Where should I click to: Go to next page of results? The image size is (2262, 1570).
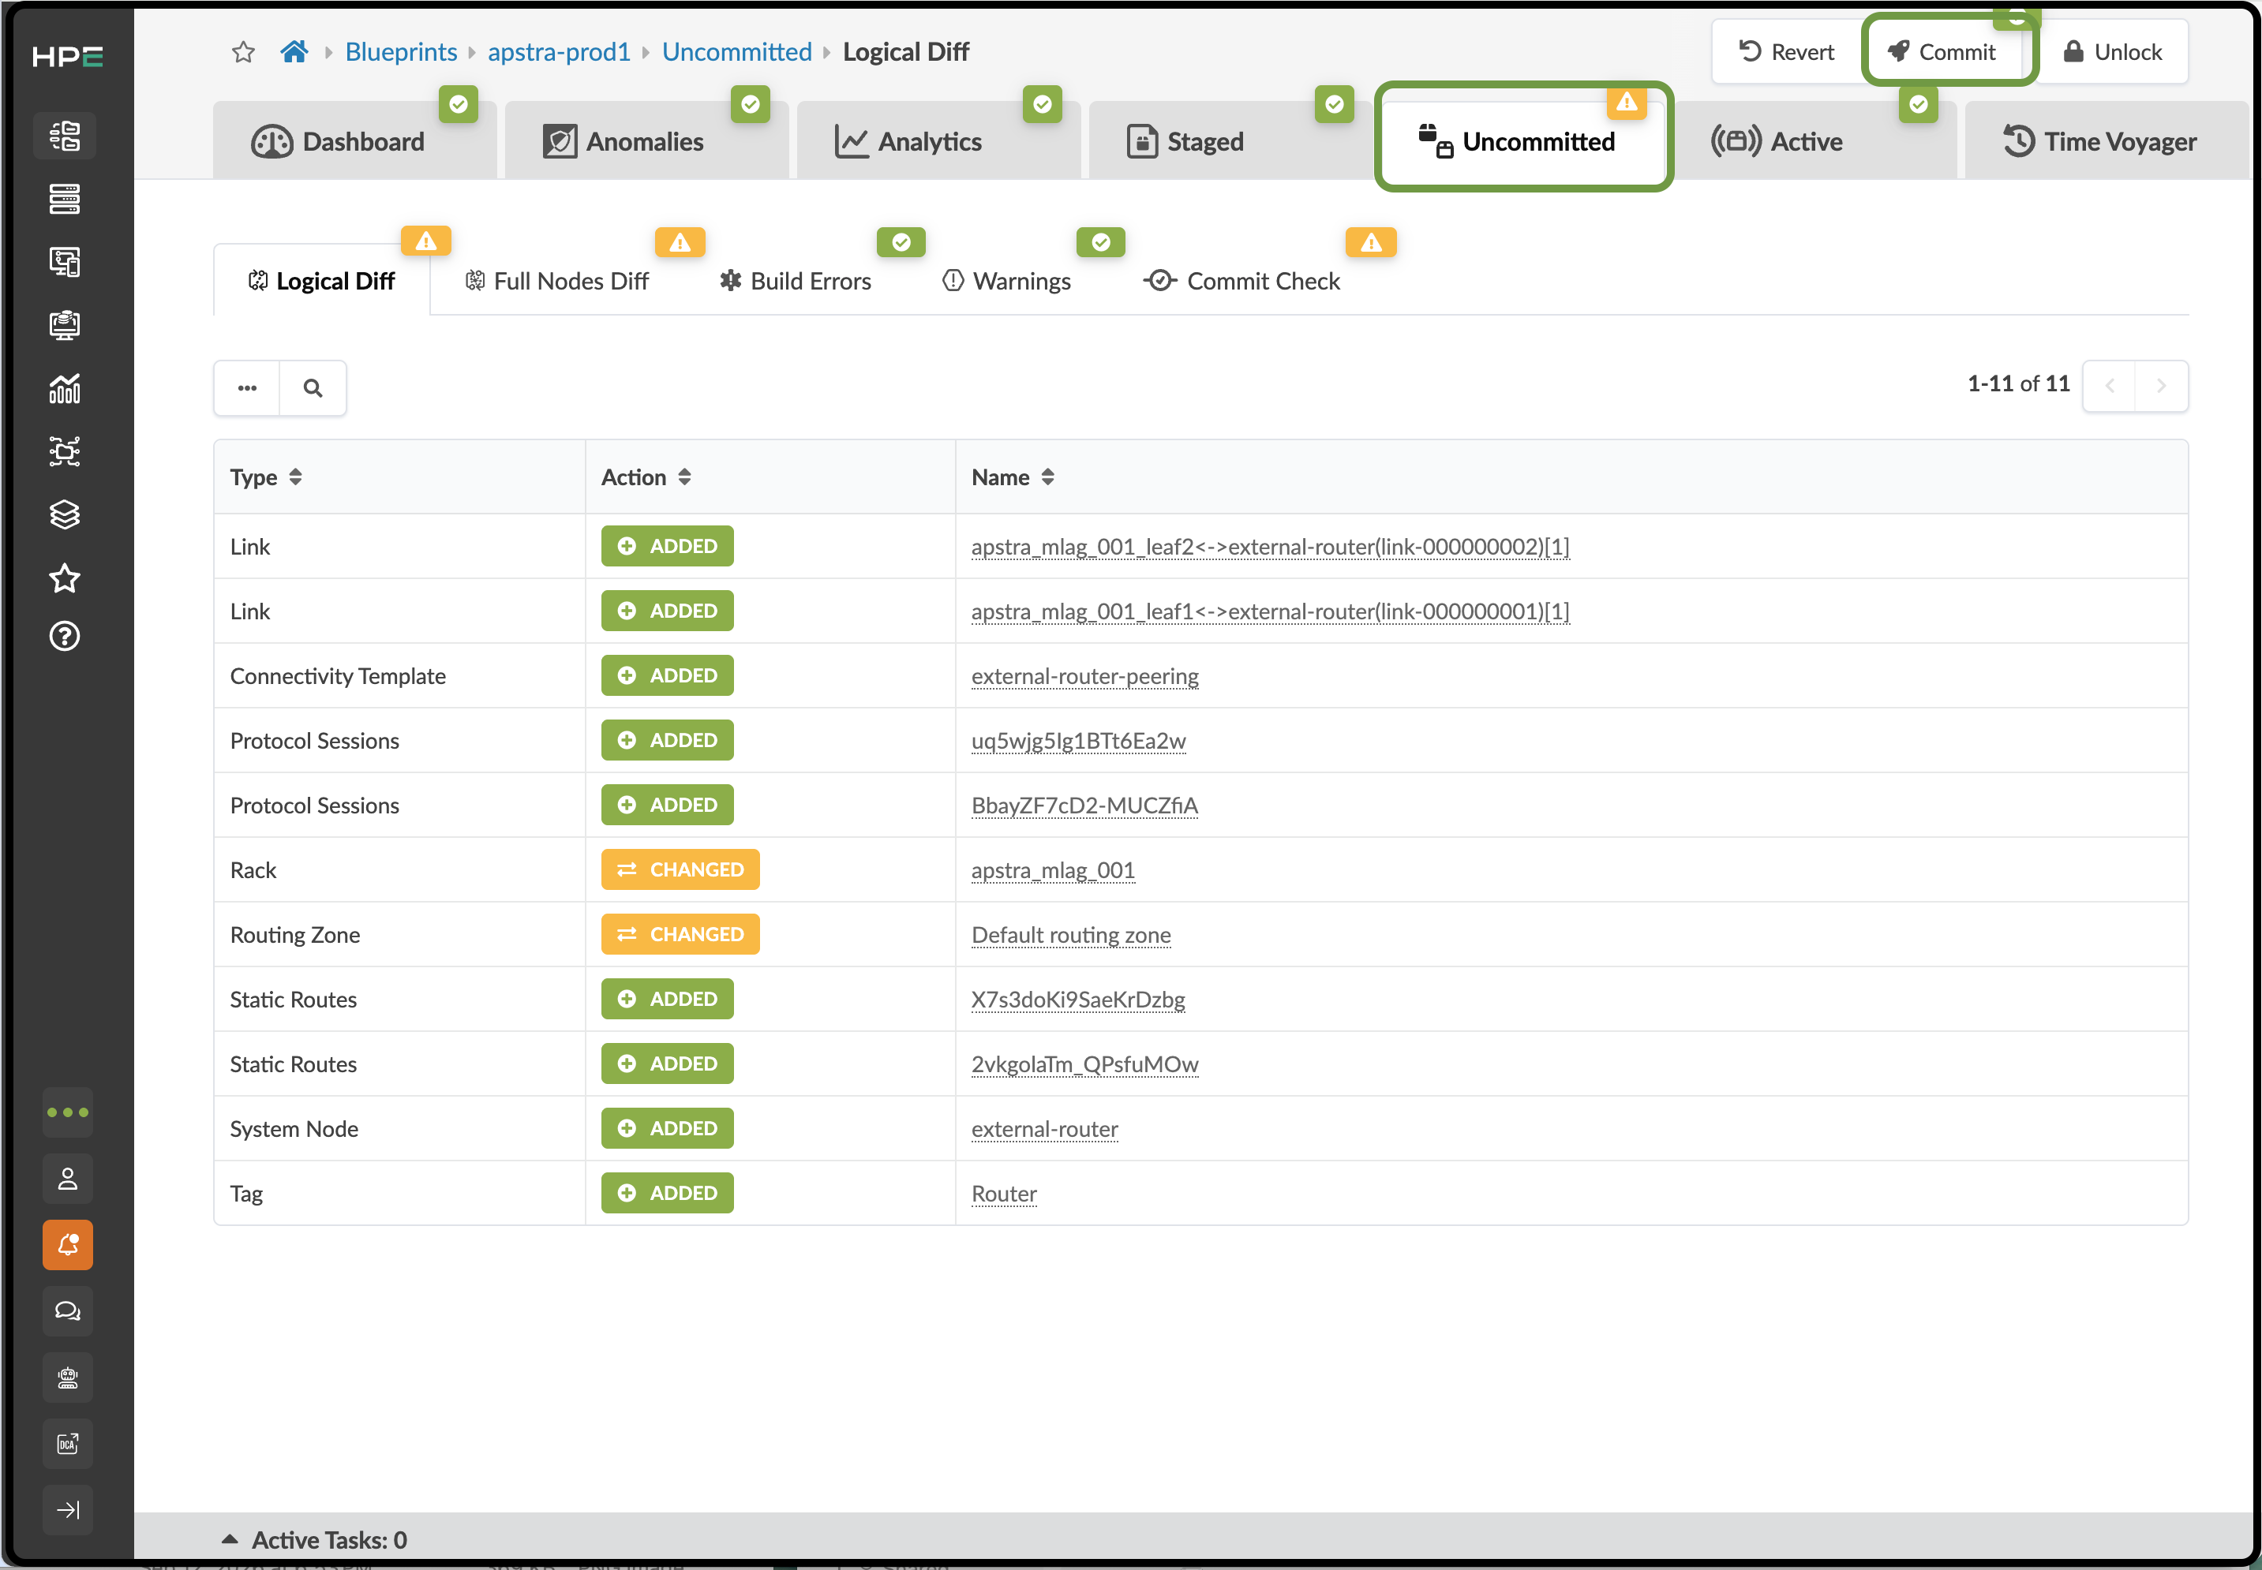(x=2162, y=386)
